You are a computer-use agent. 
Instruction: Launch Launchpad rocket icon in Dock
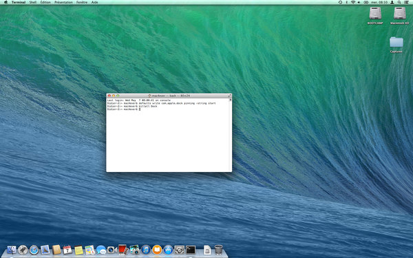click(x=23, y=250)
